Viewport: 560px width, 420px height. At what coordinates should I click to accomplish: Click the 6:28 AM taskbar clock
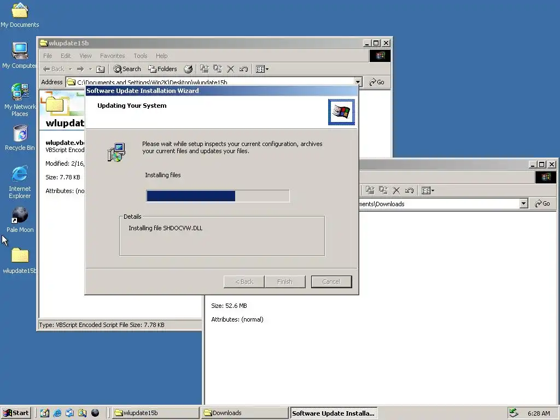tap(539, 413)
